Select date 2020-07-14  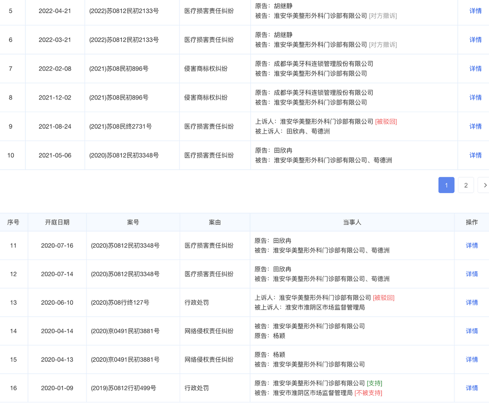tap(57, 274)
